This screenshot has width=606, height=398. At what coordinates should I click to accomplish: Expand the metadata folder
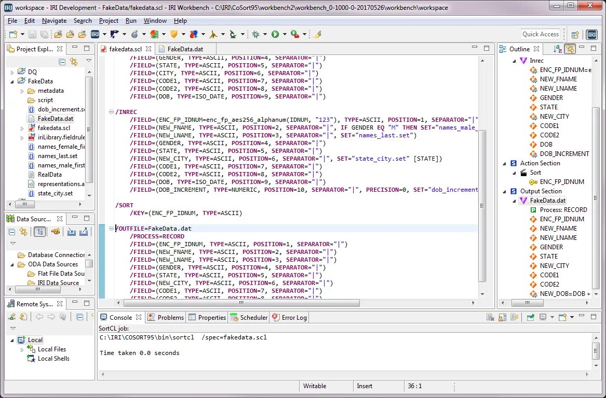pos(22,91)
